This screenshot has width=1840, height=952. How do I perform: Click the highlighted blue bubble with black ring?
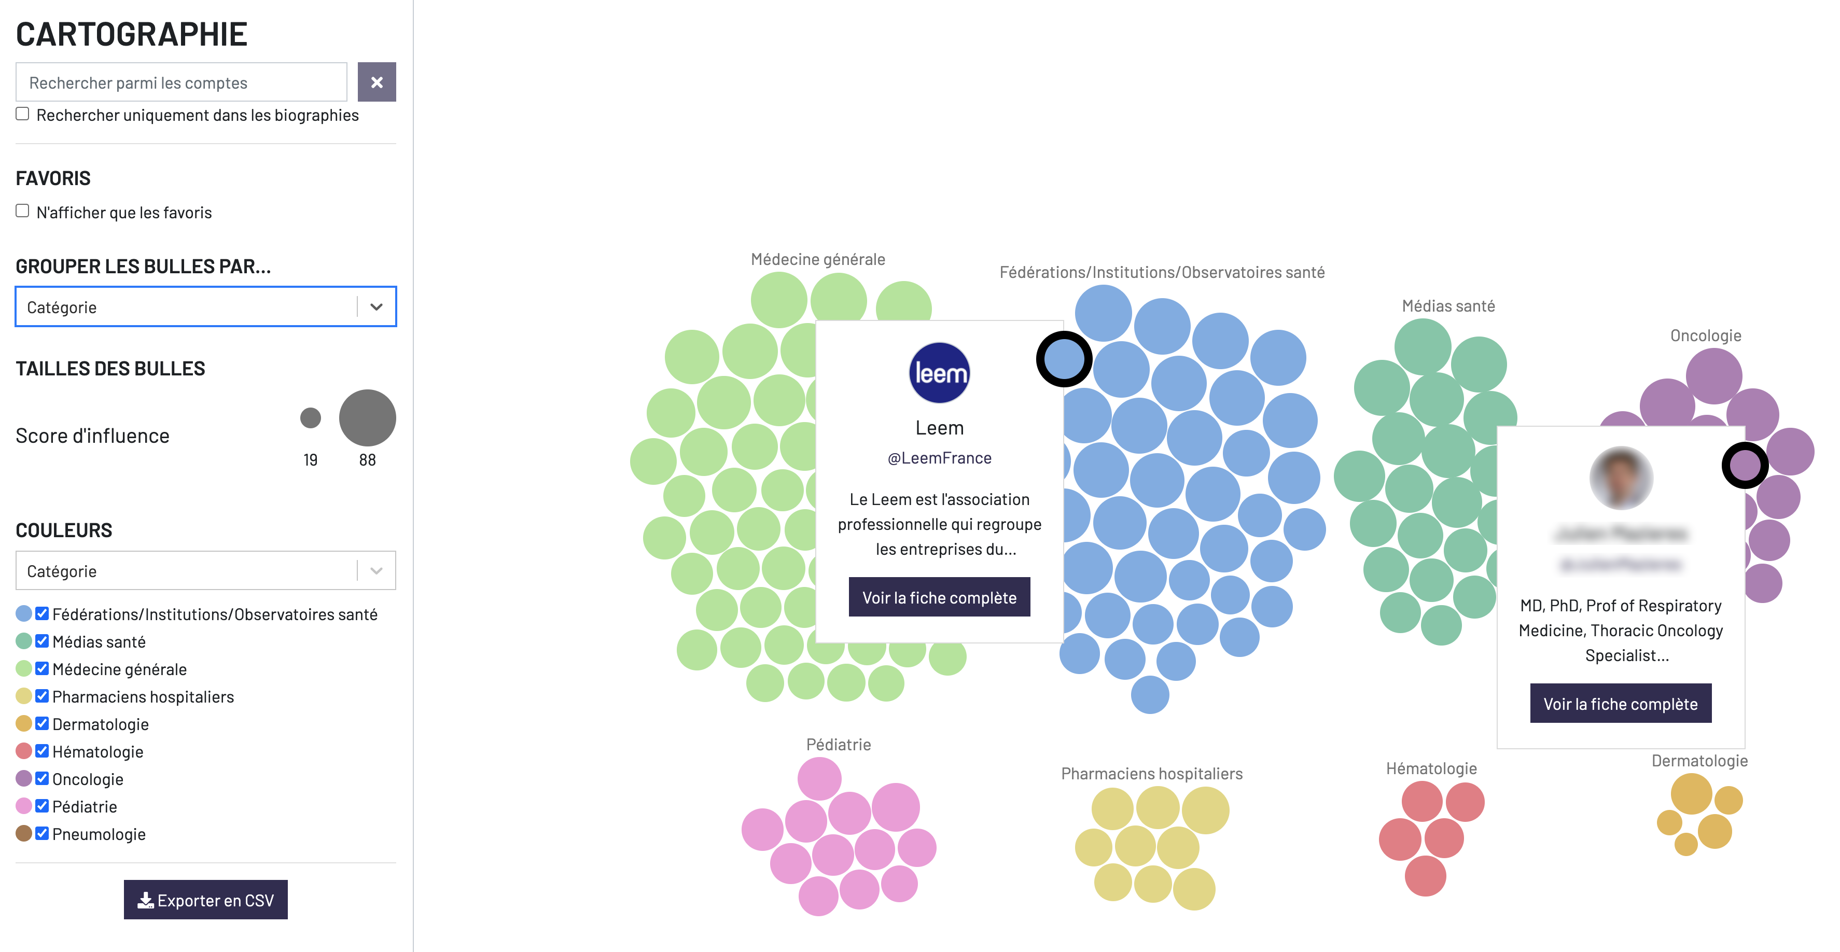pos(1064,359)
